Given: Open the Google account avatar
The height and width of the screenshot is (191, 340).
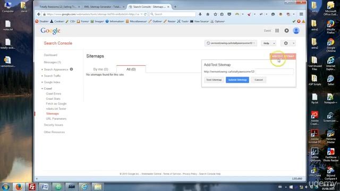Looking at the screenshot, I should pyautogui.click(x=296, y=31).
